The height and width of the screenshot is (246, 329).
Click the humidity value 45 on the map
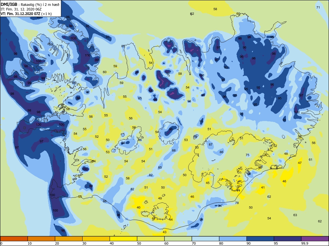coord(208,183)
